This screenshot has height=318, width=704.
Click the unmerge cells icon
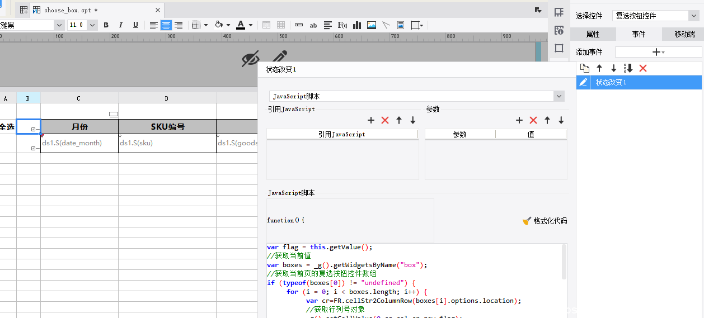(281, 25)
